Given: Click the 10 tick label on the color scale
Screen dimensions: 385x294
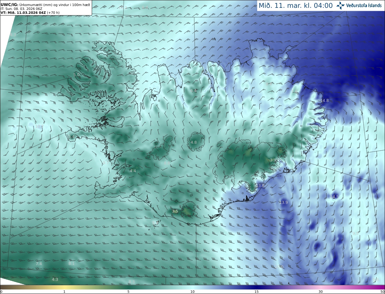Looking at the screenshot, I should coord(192,292).
